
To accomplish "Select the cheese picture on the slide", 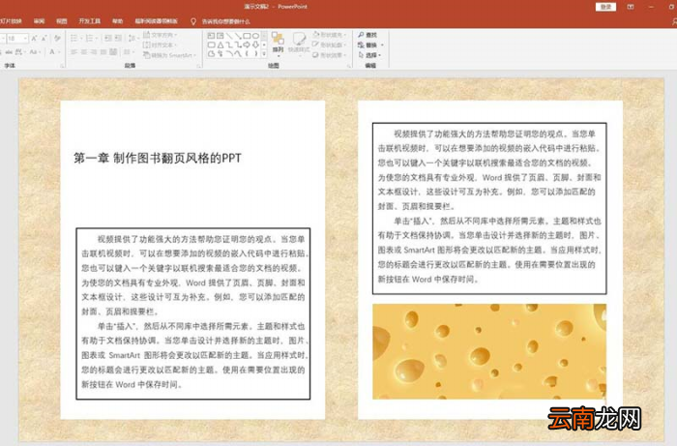I will point(489,351).
